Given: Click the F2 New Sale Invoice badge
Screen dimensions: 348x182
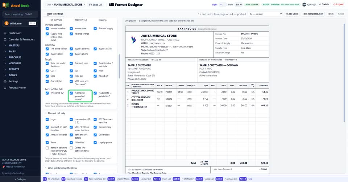Looking at the screenshot, I should click(63, 179).
